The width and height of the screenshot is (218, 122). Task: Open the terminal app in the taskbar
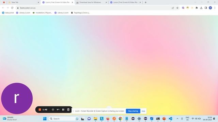click(158, 119)
